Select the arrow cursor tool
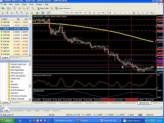The width and height of the screenshot is (164, 123). pos(110,13)
